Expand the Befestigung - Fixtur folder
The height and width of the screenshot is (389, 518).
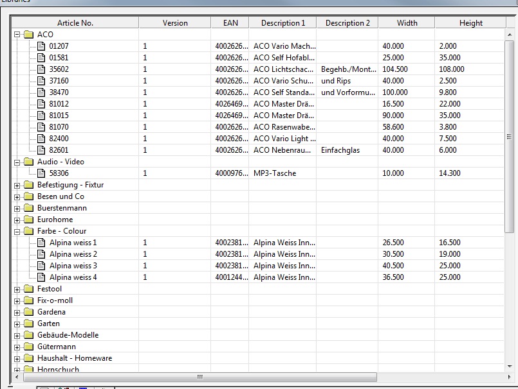click(x=17, y=186)
